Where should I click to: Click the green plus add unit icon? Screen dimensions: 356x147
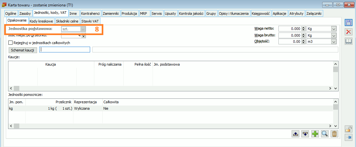(x=315, y=134)
